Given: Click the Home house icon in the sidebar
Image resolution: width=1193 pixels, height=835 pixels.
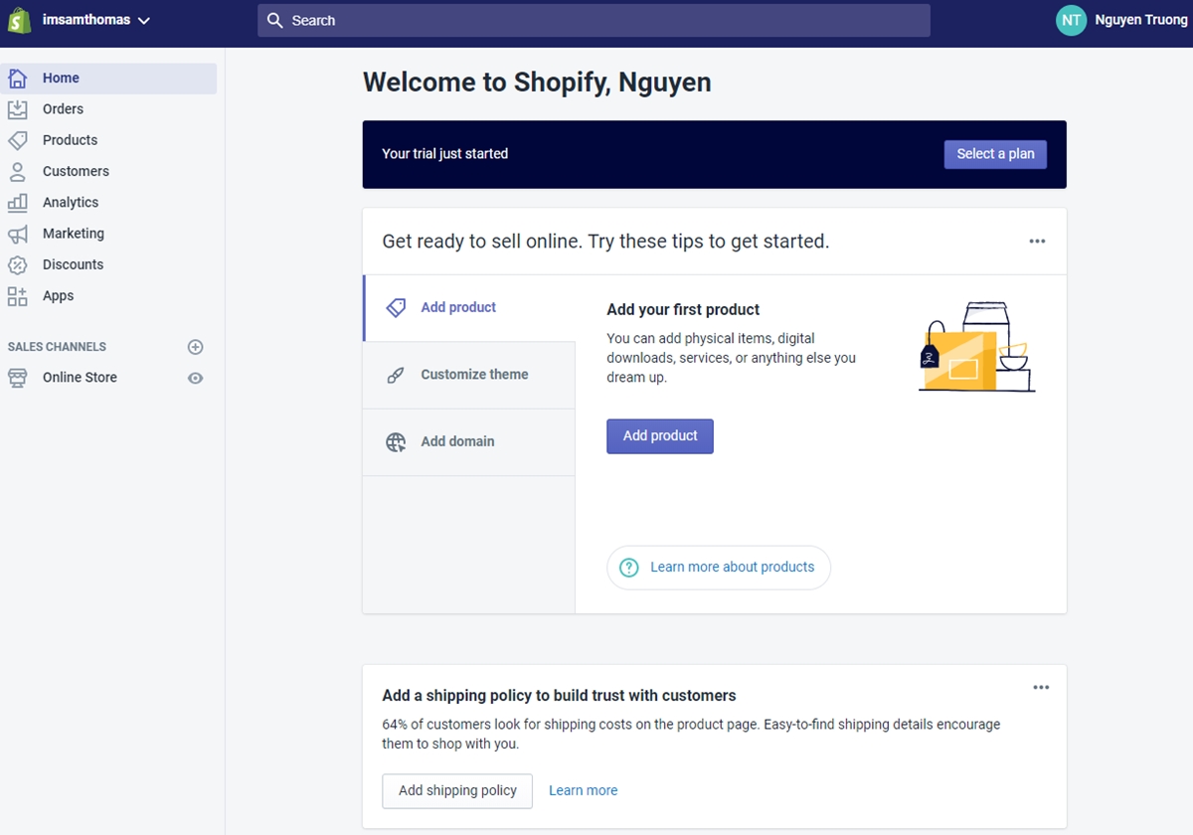Looking at the screenshot, I should 17,79.
